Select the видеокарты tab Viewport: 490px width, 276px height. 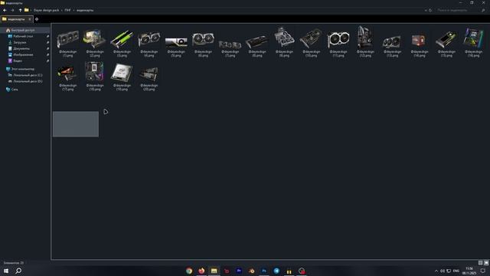tap(16, 19)
